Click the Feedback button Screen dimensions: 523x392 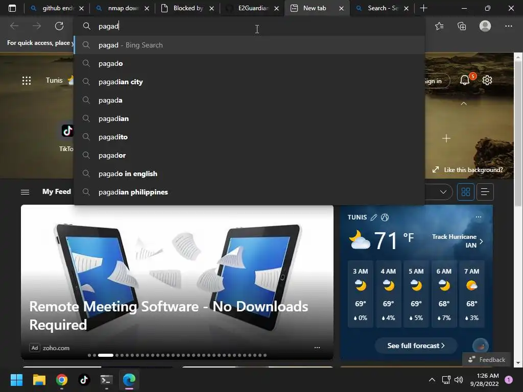[487, 360]
